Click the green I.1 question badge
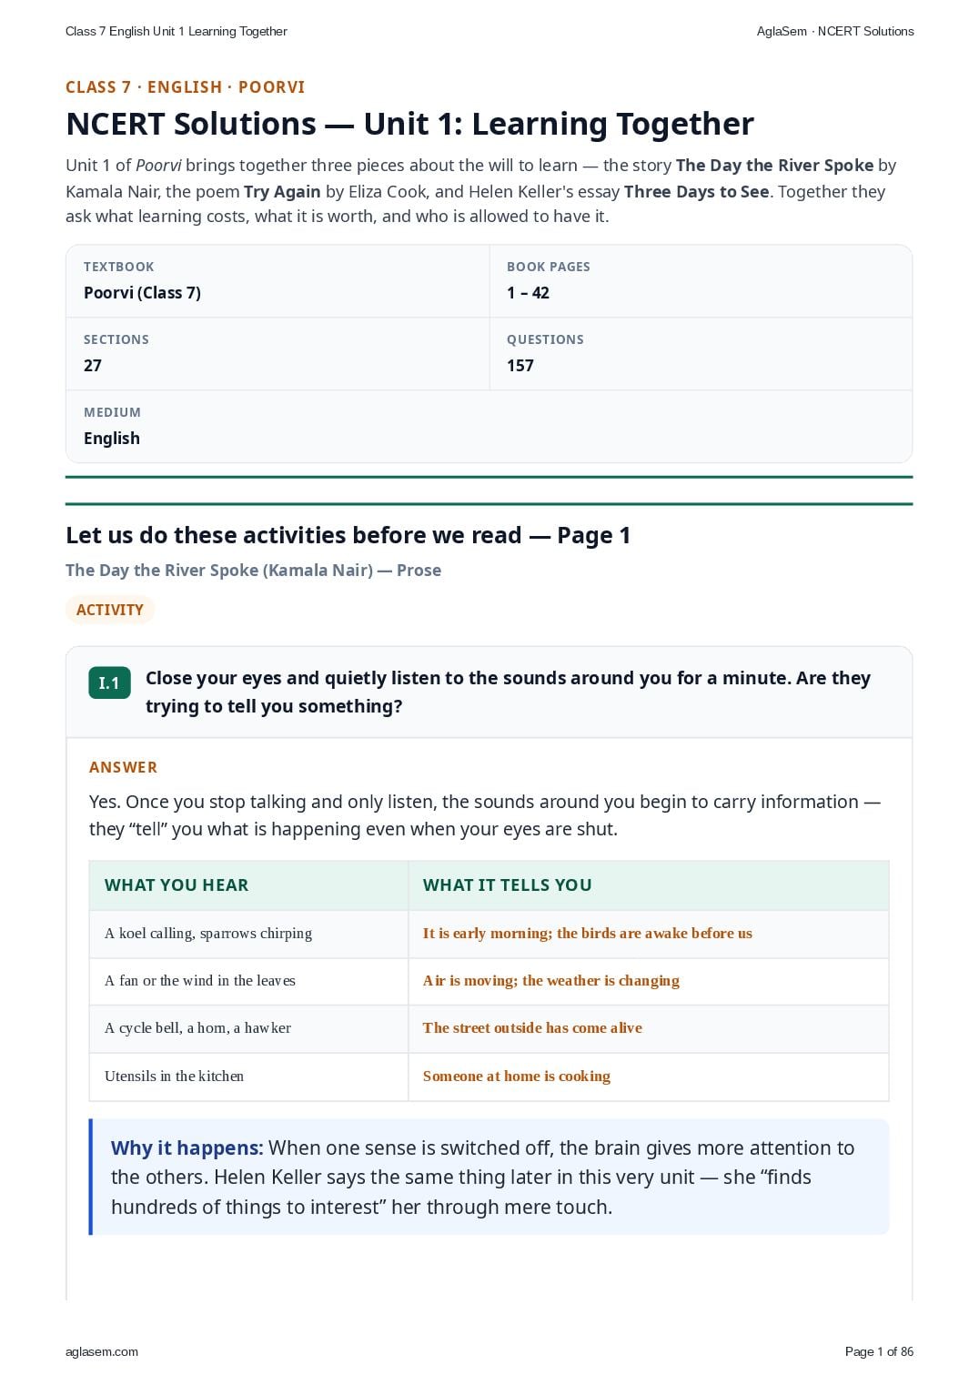This screenshot has width=979, height=1385. click(x=109, y=682)
